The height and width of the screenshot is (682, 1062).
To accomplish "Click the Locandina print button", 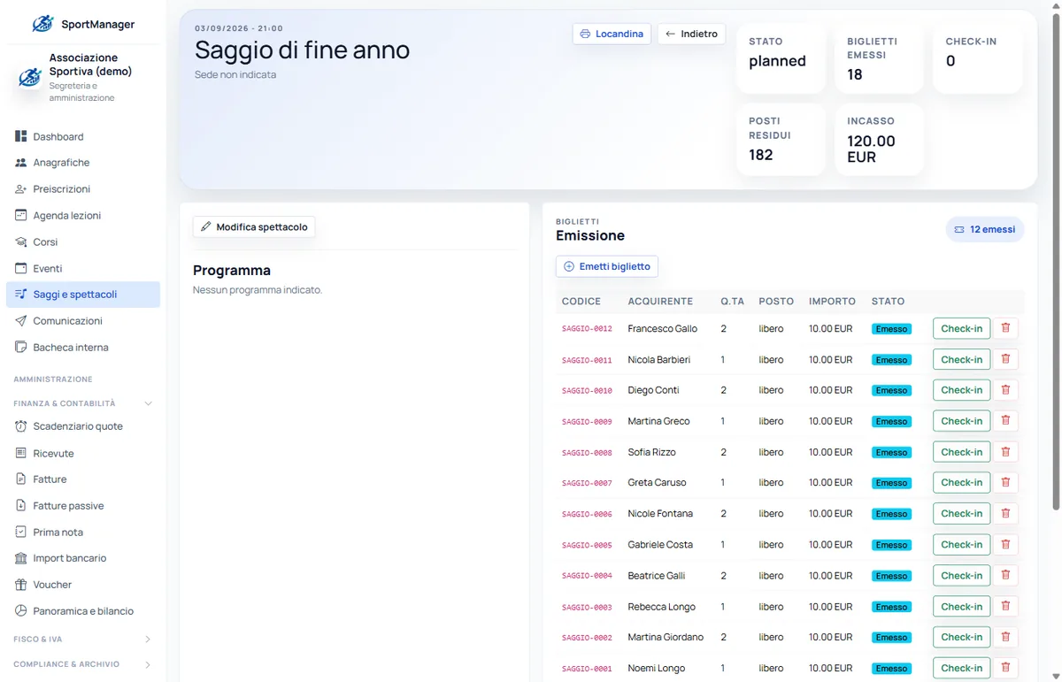I will 612,34.
